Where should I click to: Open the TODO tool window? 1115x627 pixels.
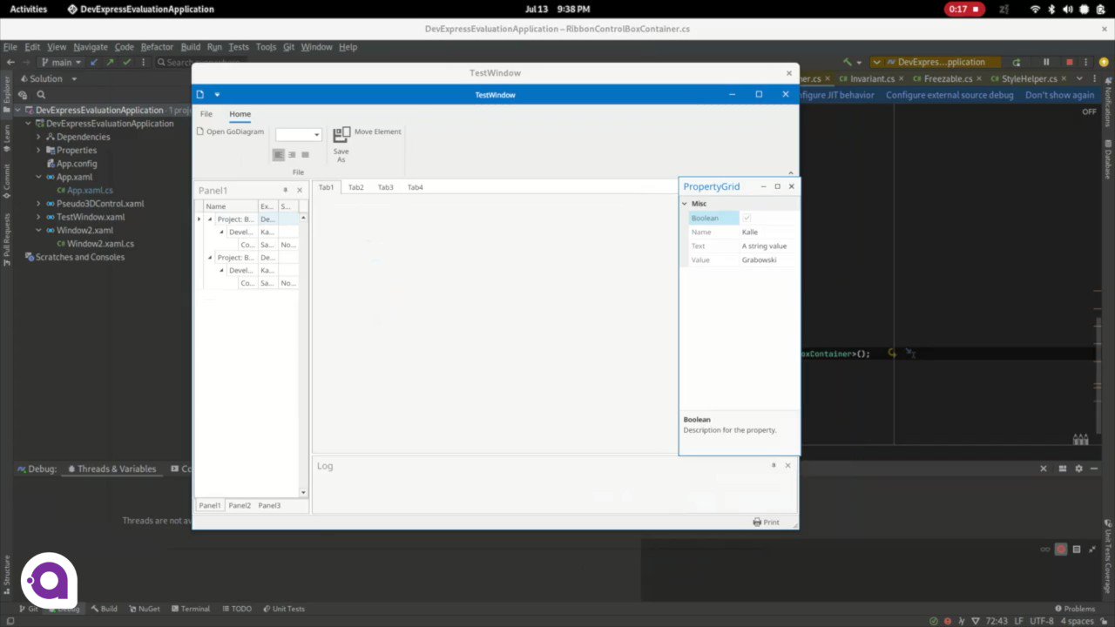[237, 609]
